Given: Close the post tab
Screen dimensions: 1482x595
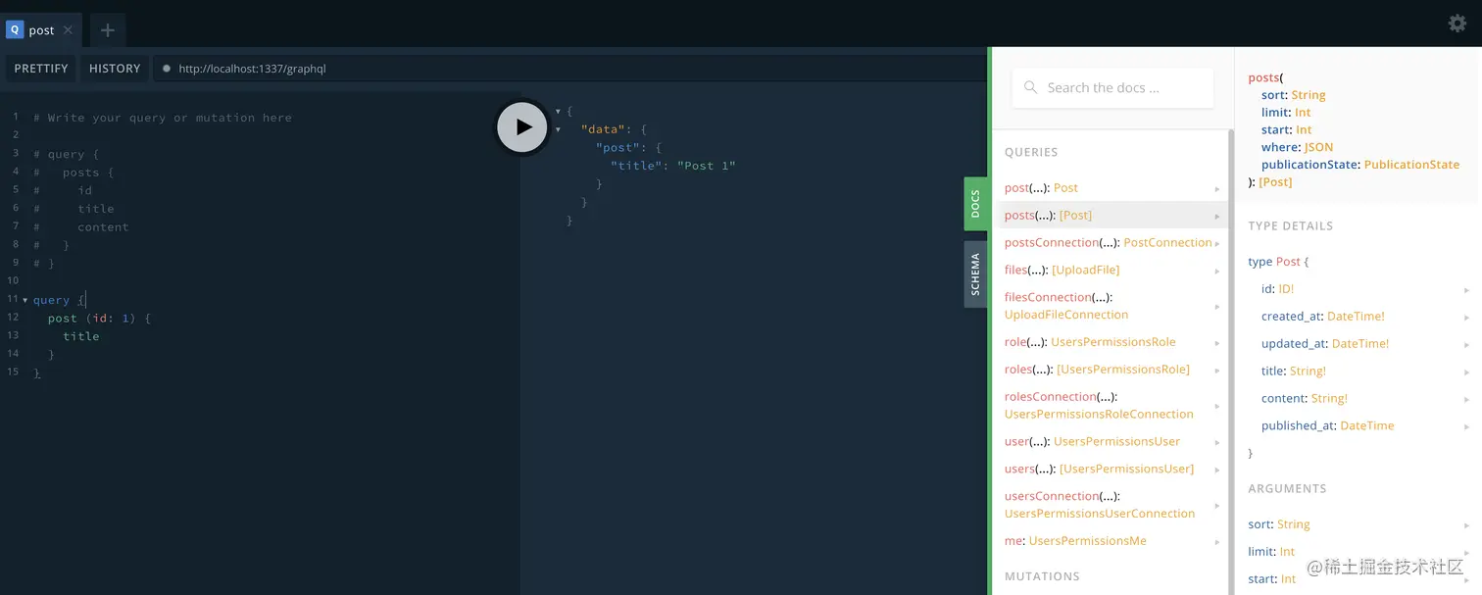Looking at the screenshot, I should pyautogui.click(x=68, y=30).
